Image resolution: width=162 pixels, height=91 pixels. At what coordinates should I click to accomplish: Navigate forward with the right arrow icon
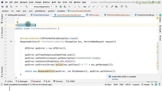click(21, 7)
